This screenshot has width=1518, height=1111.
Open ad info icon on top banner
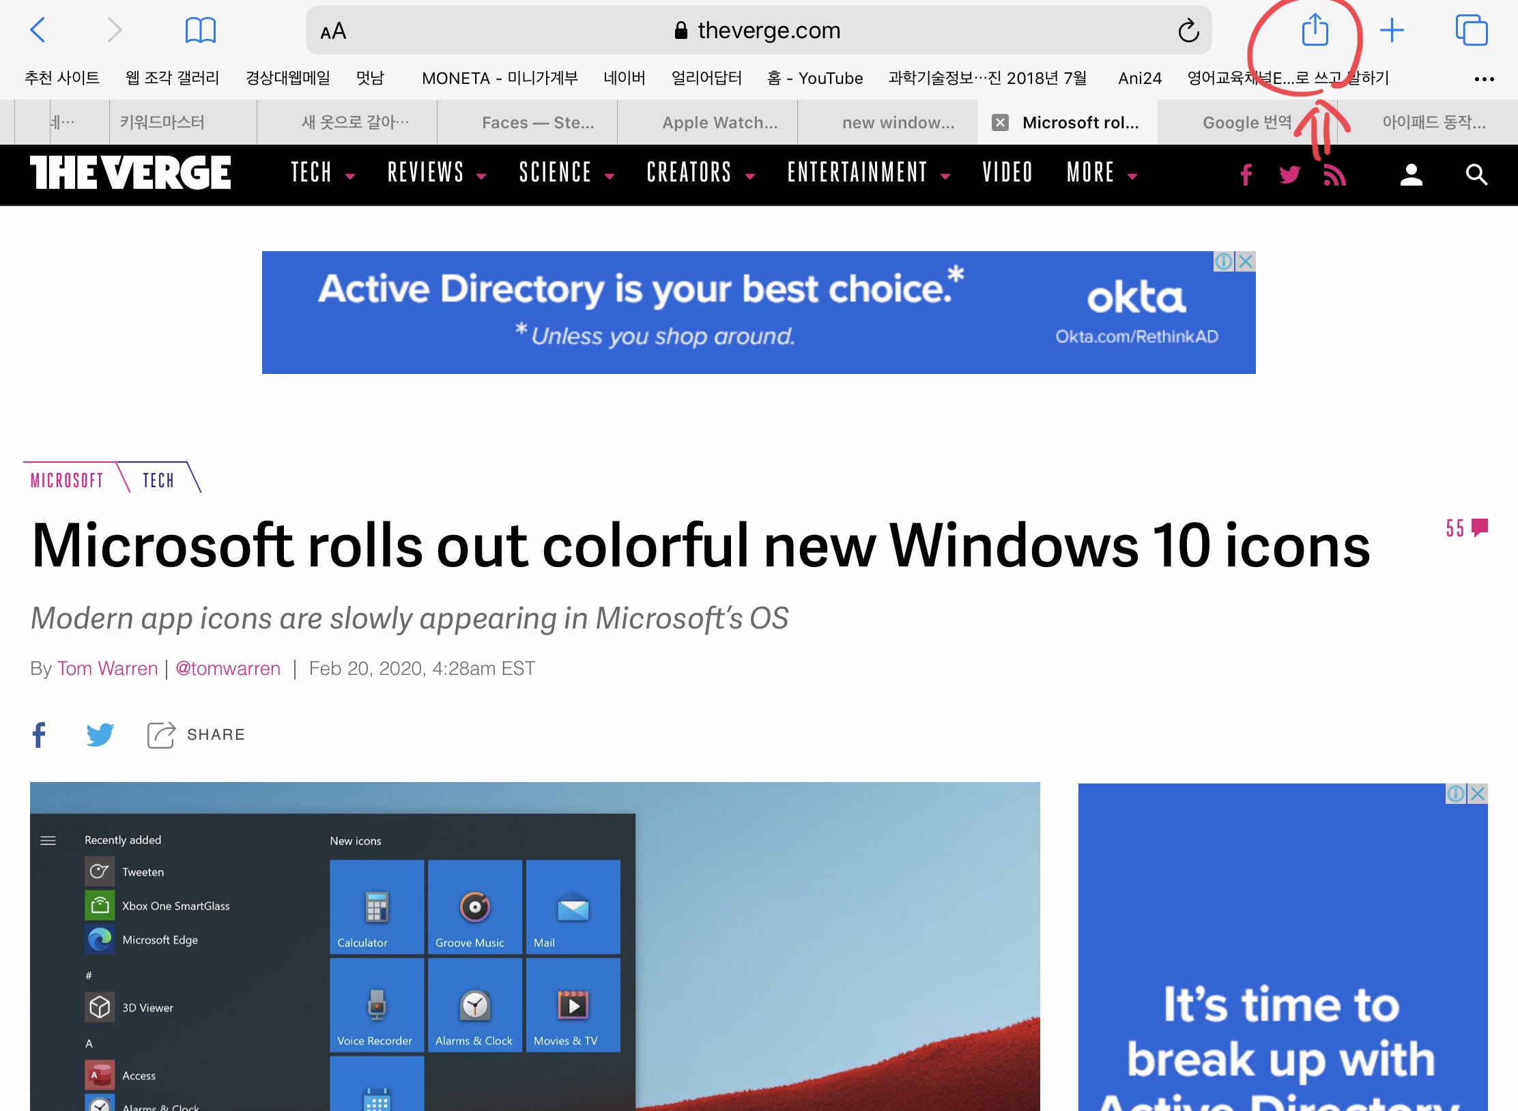coord(1225,261)
